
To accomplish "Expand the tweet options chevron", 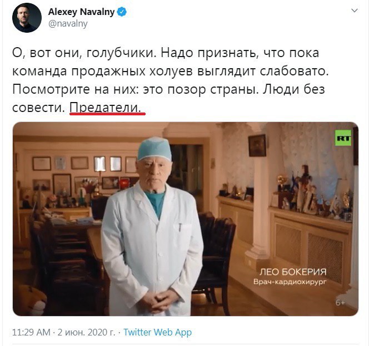I will click(355, 11).
